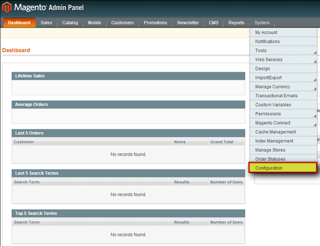Click Number of Uses in Top 5 Search Terms
320x246 pixels.
tap(226, 222)
